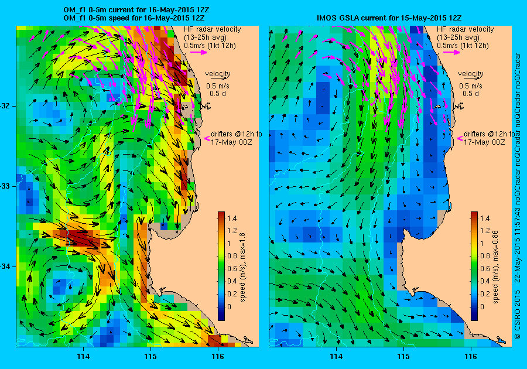Click the speed color bar of OM_f1 map
Viewport: 527px width, 369px height.
(221, 266)
